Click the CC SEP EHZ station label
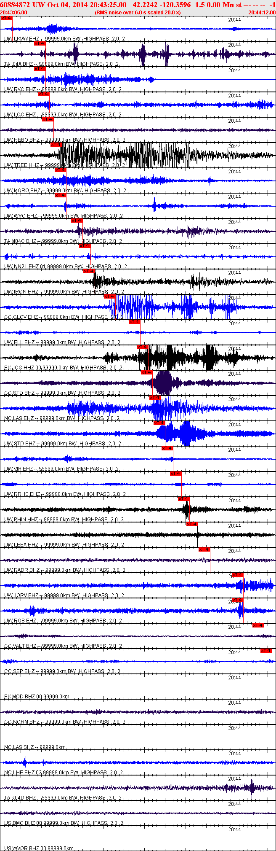The height and width of the screenshot is (851, 276). (62, 671)
